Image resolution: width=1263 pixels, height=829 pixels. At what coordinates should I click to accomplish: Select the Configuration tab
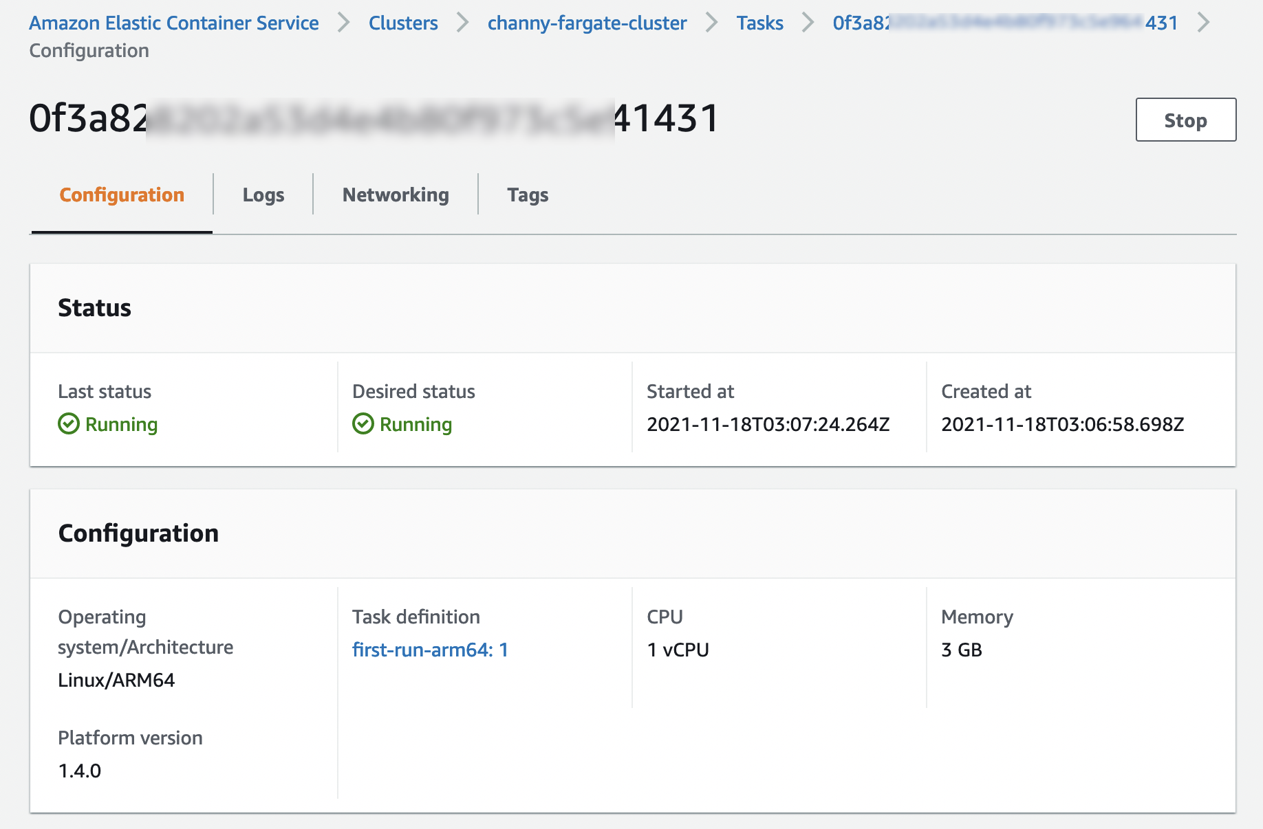pyautogui.click(x=122, y=195)
